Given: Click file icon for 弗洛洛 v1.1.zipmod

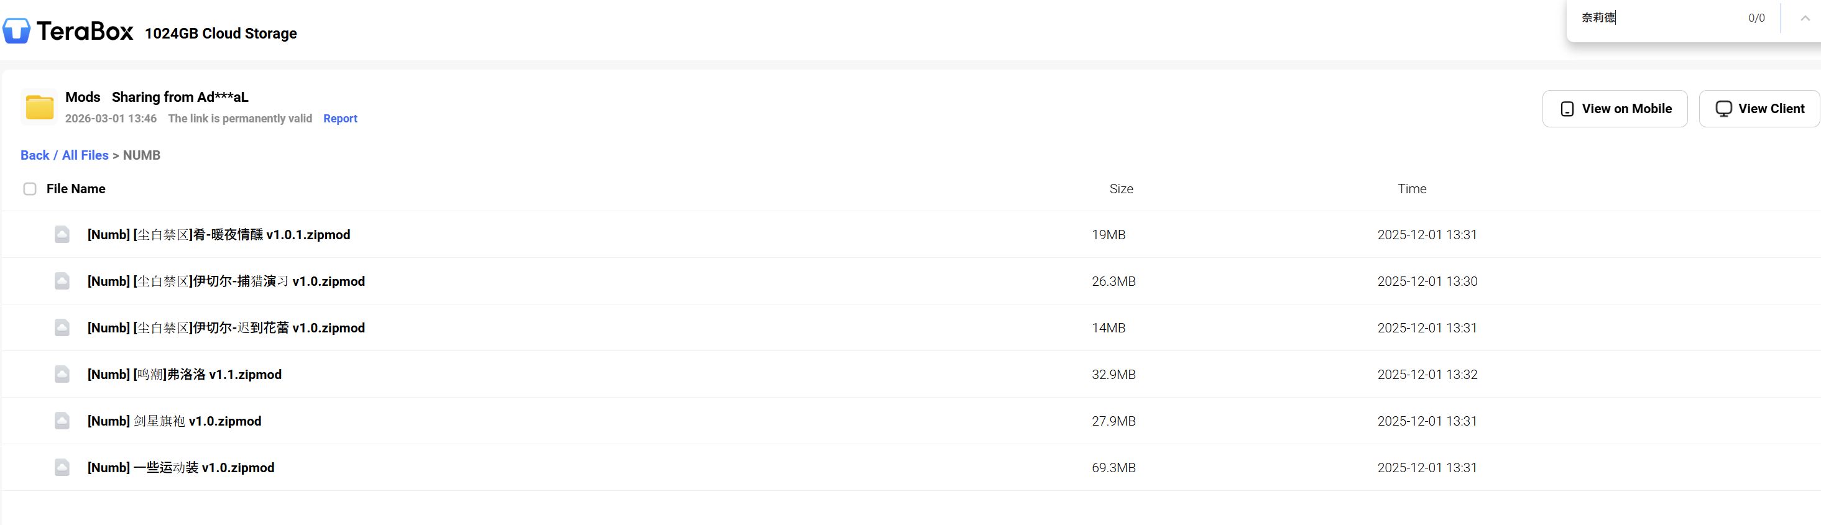Looking at the screenshot, I should pyautogui.click(x=62, y=375).
